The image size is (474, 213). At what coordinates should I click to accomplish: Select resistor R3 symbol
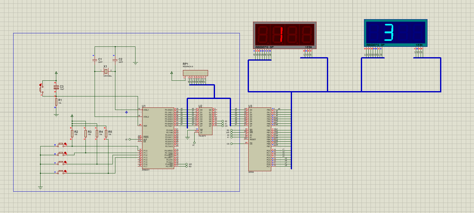point(85,134)
